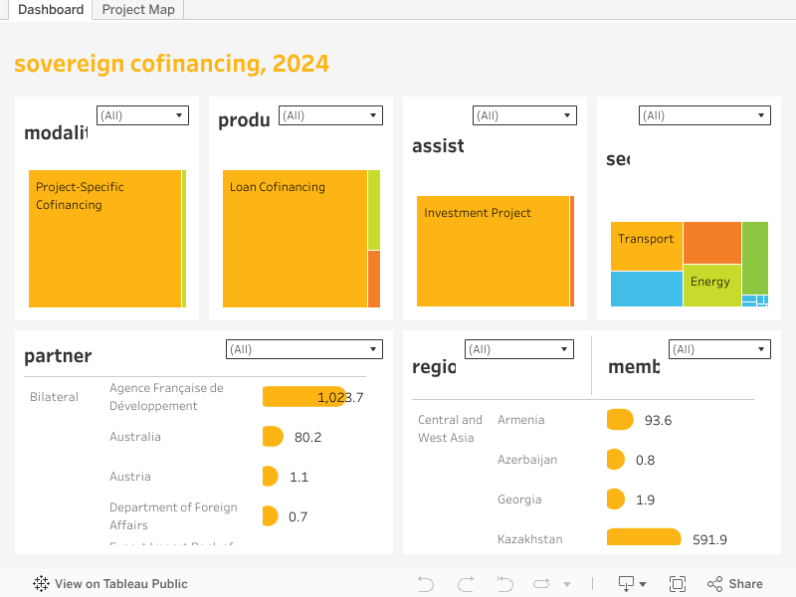Expand the product filter dropdown
796x597 pixels.
pyautogui.click(x=330, y=115)
